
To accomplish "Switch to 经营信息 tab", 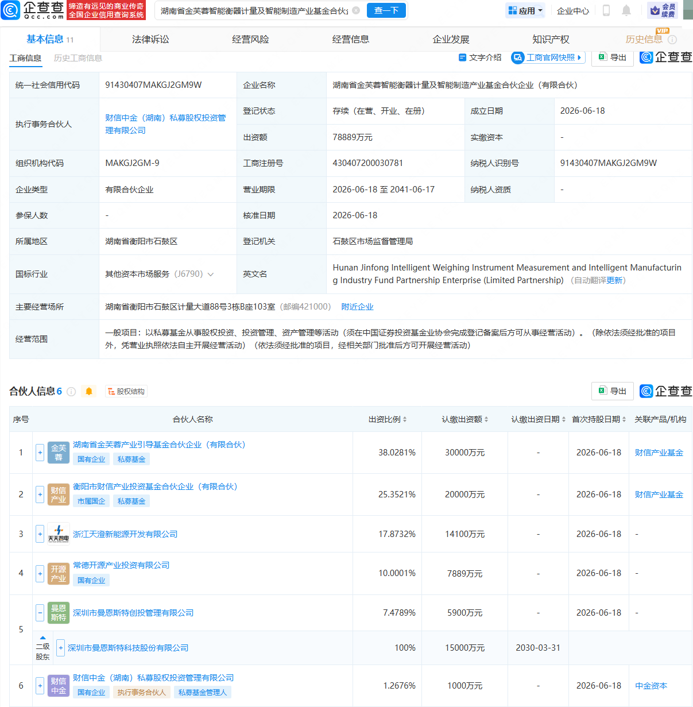I will click(351, 39).
